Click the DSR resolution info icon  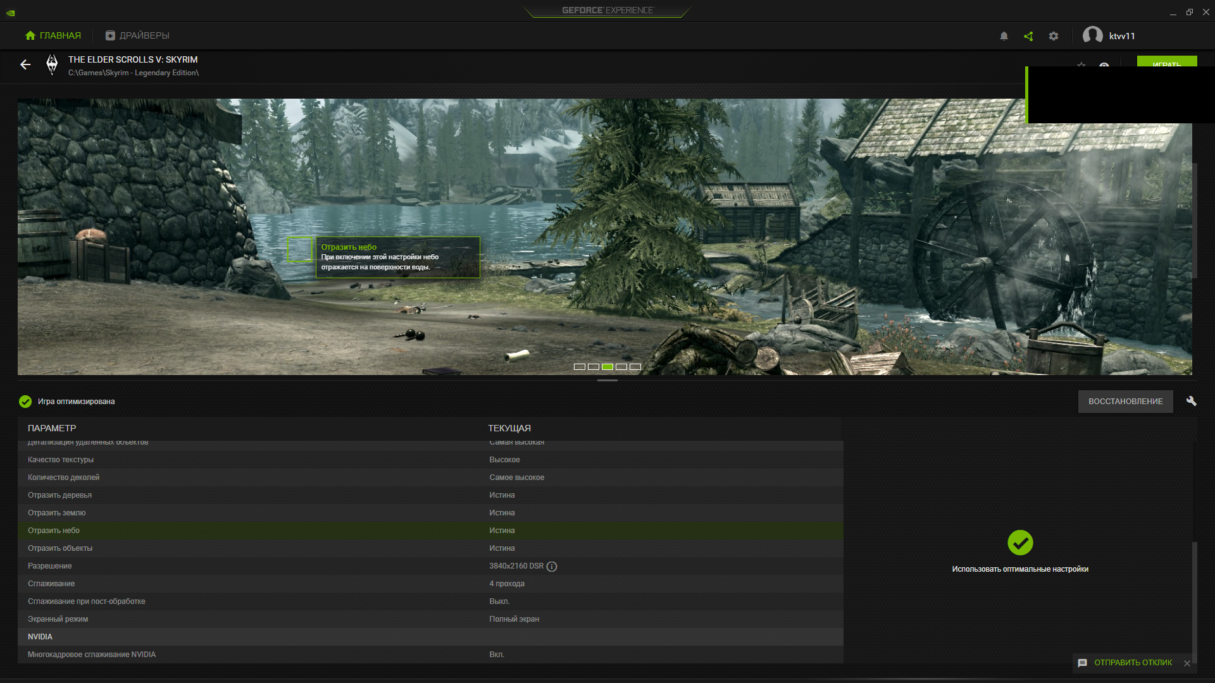coord(552,567)
